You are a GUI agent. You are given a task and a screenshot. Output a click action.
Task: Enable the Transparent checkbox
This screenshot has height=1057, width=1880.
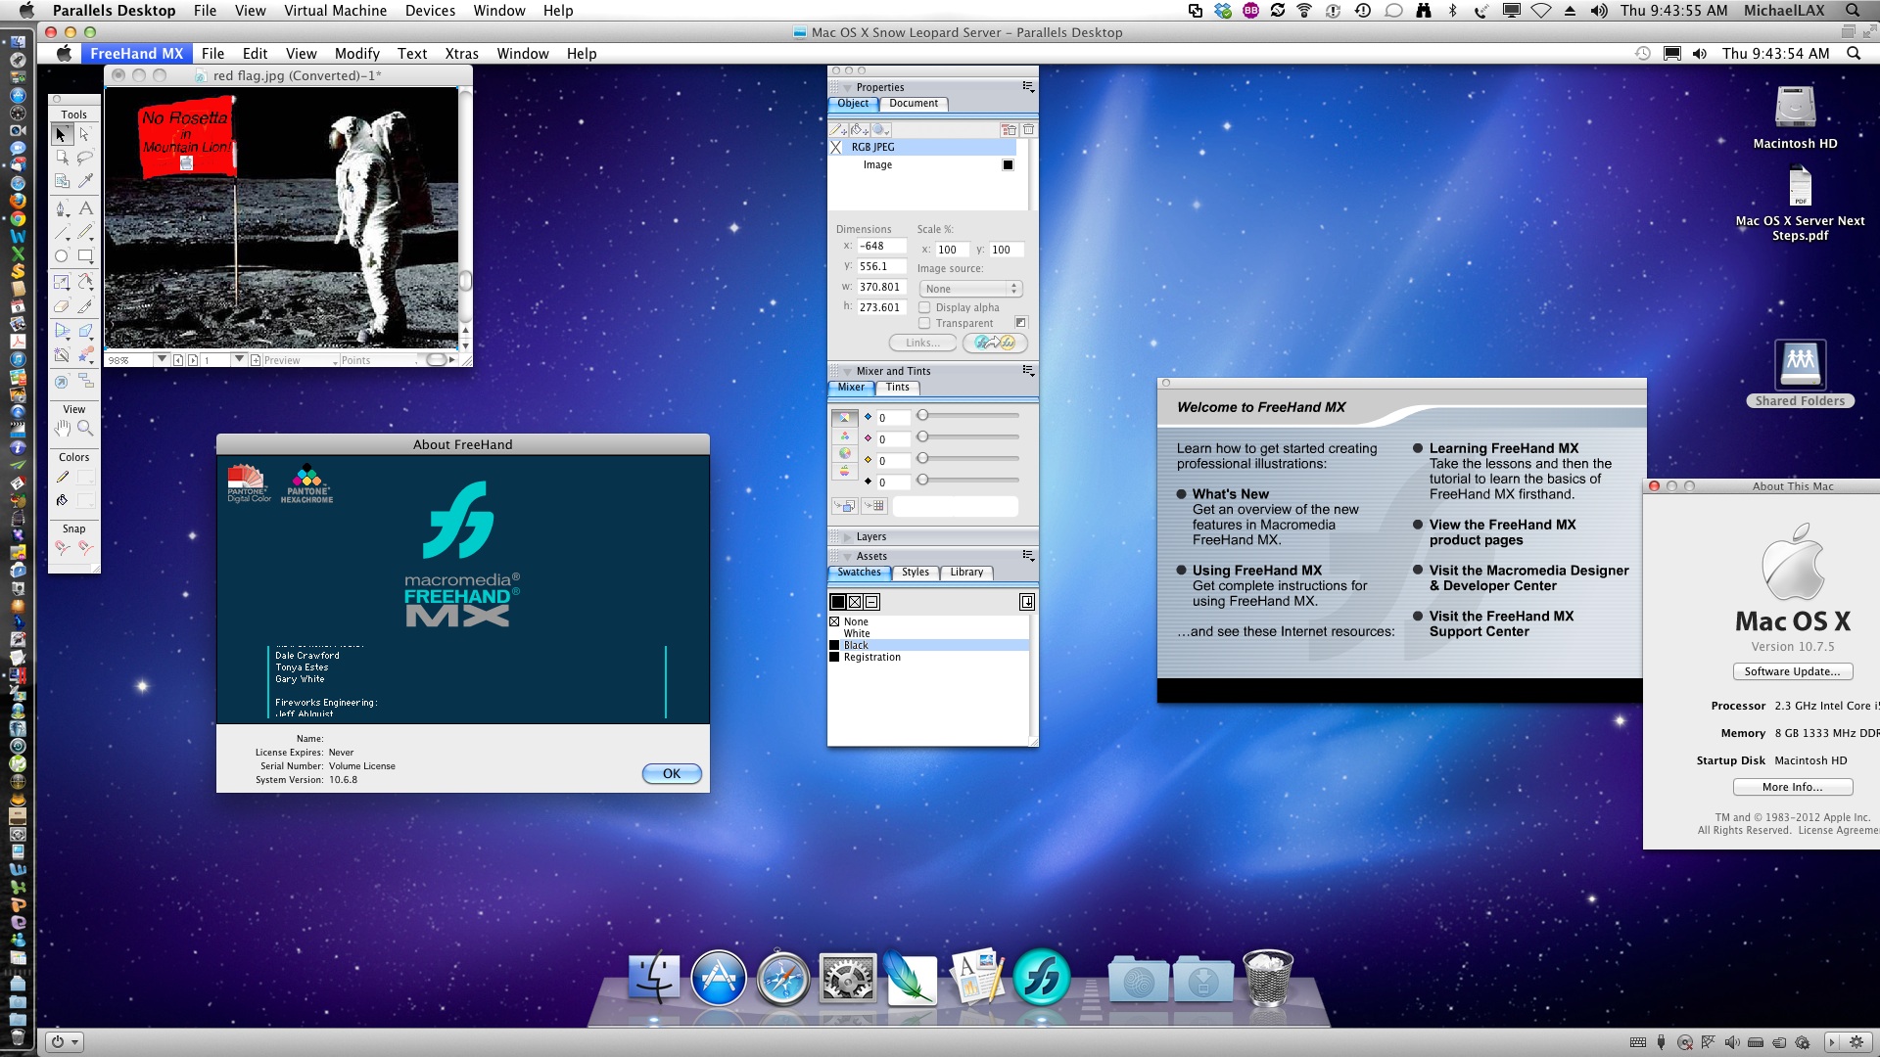[x=924, y=323]
